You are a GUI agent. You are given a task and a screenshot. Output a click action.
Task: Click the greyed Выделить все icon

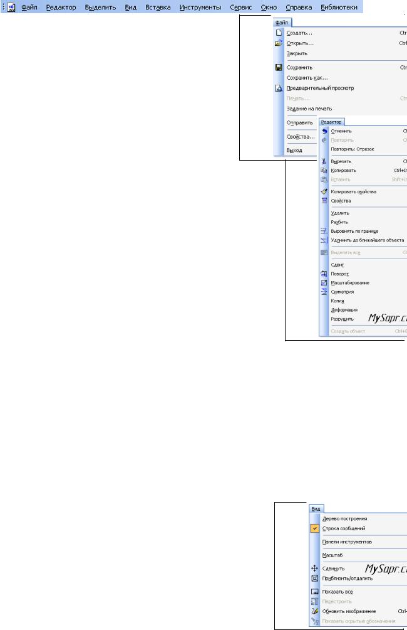(x=324, y=252)
